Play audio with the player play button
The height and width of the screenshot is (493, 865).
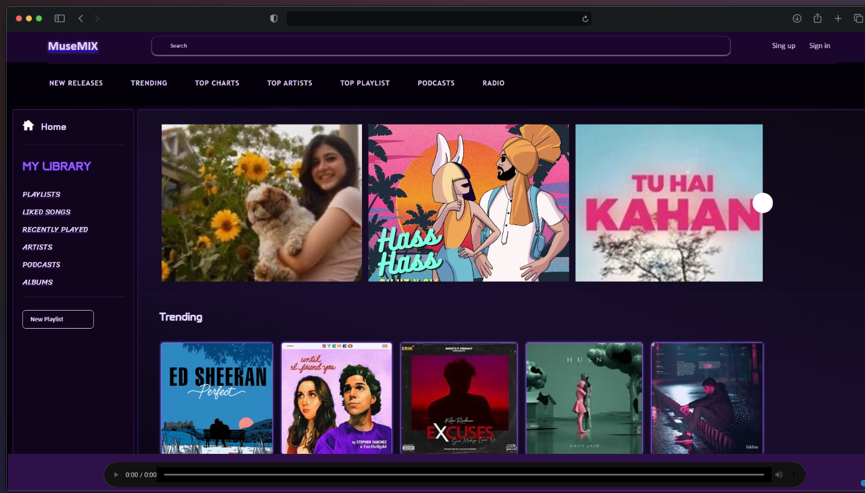(116, 475)
